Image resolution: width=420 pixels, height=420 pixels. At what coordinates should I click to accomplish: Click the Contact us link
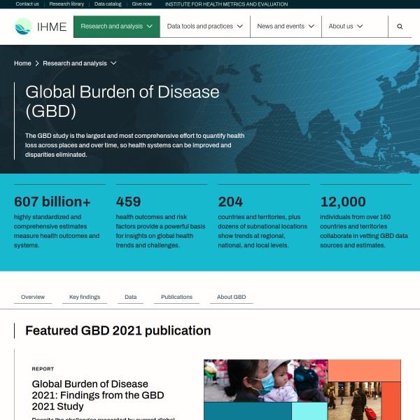(x=27, y=4)
